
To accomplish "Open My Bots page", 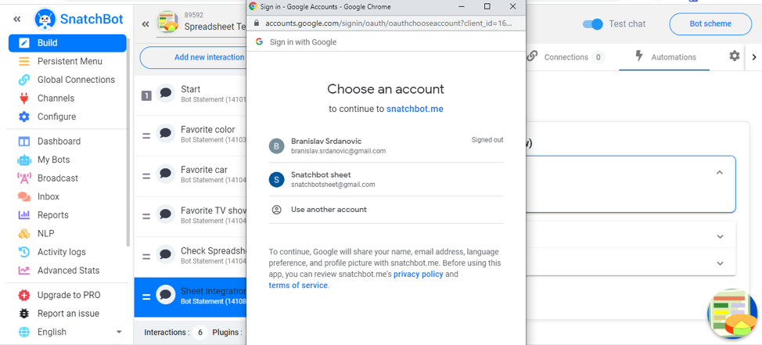I will (x=53, y=160).
